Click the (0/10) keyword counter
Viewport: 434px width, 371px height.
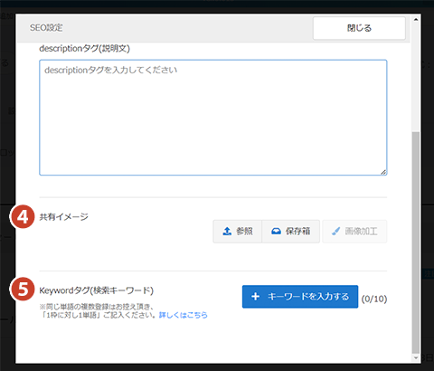click(374, 299)
